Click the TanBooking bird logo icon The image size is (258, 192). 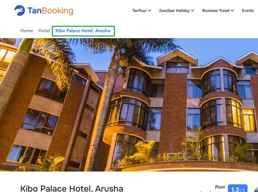click(20, 11)
